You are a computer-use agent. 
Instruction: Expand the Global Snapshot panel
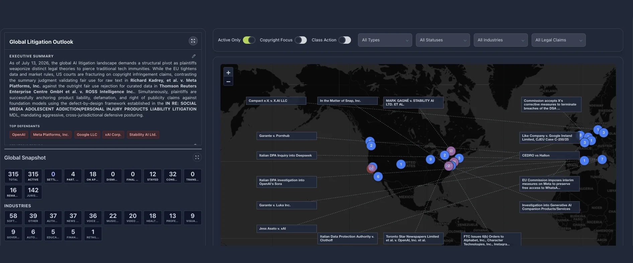click(197, 158)
